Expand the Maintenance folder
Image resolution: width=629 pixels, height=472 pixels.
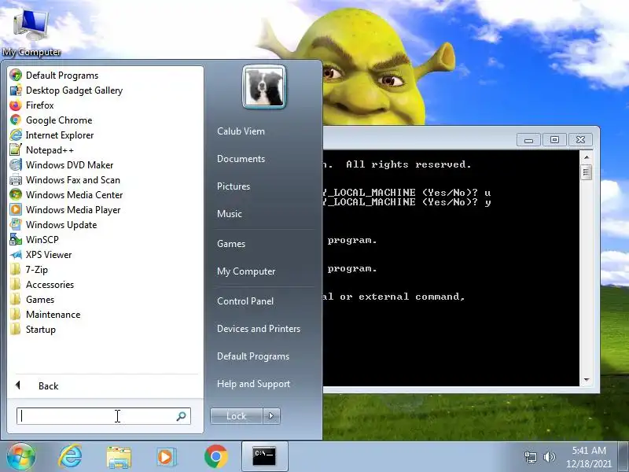[45, 314]
